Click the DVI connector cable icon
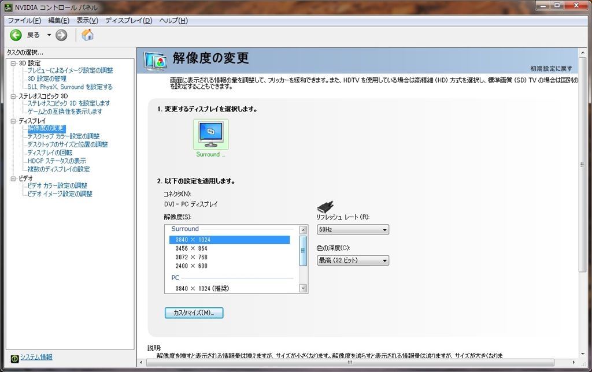592x372 pixels. tap(325, 207)
